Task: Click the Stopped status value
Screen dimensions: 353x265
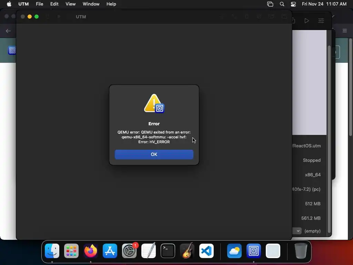Action: coord(312,160)
